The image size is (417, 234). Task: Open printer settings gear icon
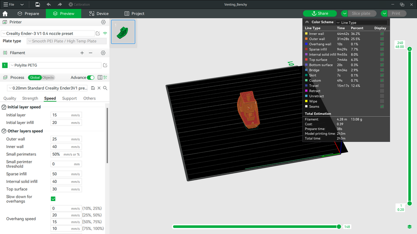pyautogui.click(x=103, y=22)
